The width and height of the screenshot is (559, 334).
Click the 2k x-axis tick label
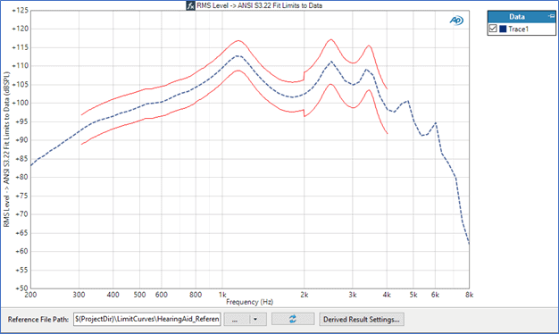pyautogui.click(x=305, y=295)
